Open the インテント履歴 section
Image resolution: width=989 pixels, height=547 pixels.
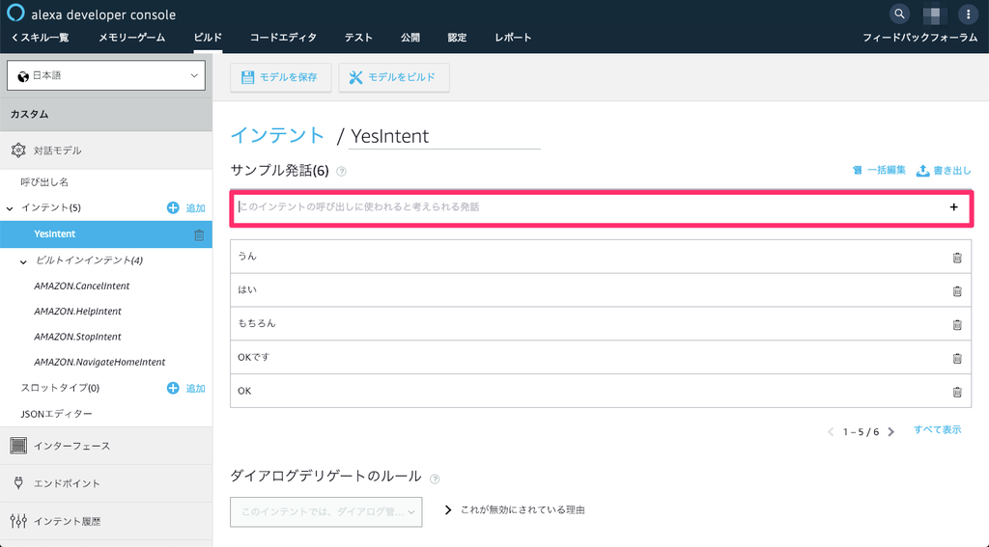pyautogui.click(x=106, y=521)
